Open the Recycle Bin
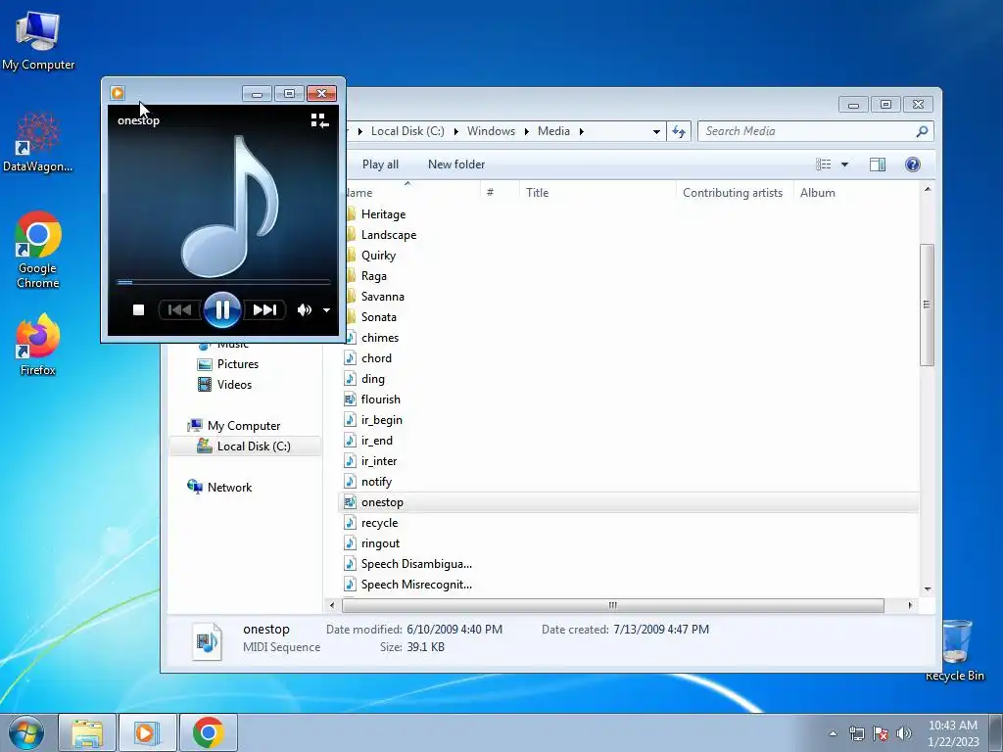Image resolution: width=1003 pixels, height=752 pixels. click(x=955, y=649)
